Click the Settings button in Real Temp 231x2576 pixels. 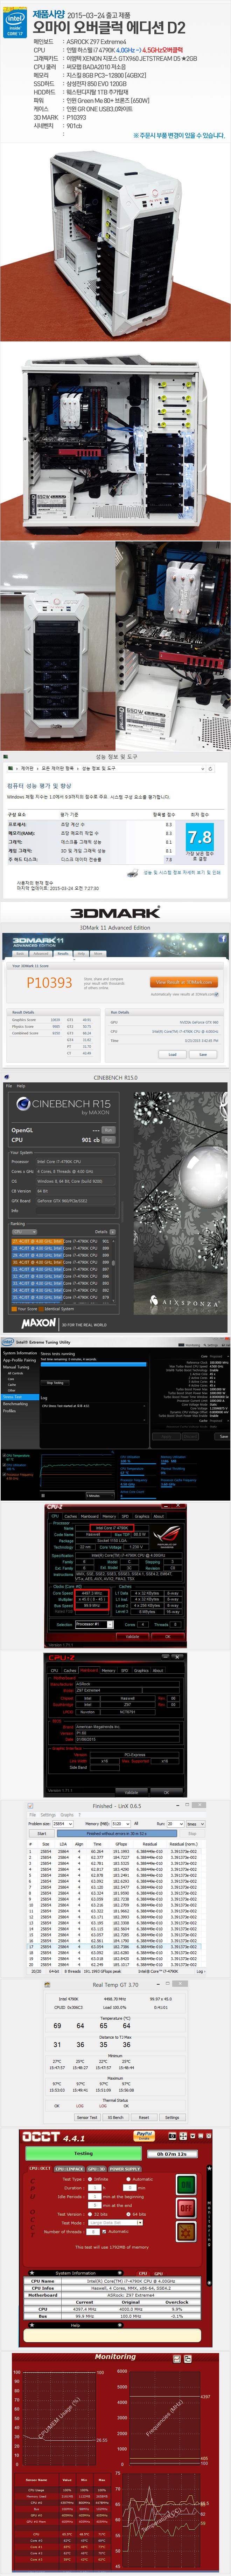pos(172,2117)
